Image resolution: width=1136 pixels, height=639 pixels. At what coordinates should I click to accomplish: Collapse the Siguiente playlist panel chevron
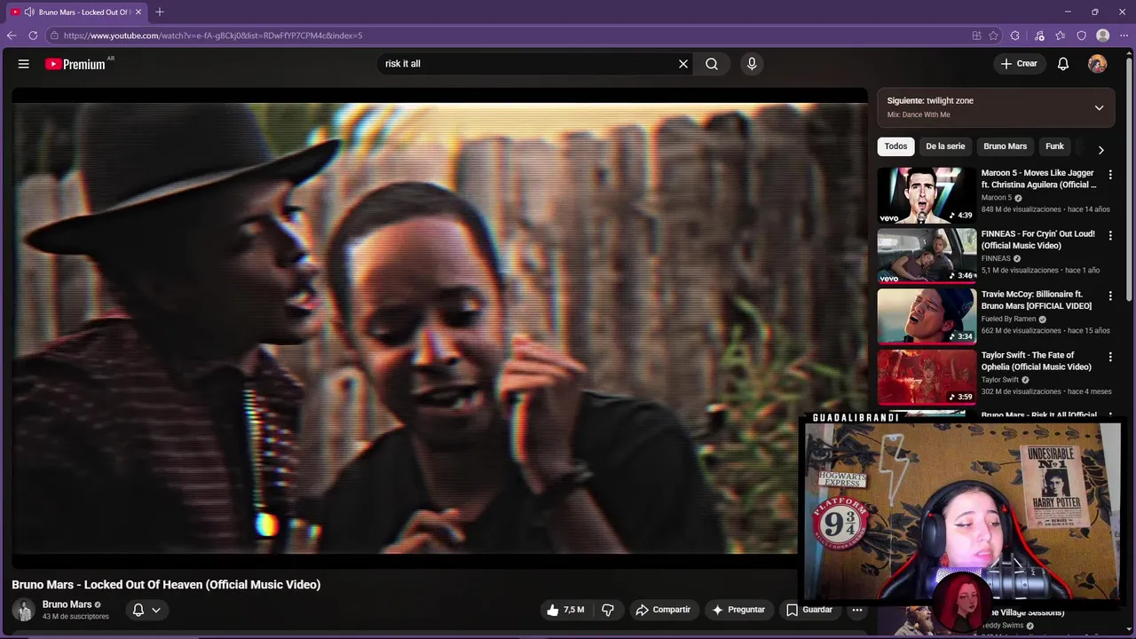click(x=1099, y=107)
